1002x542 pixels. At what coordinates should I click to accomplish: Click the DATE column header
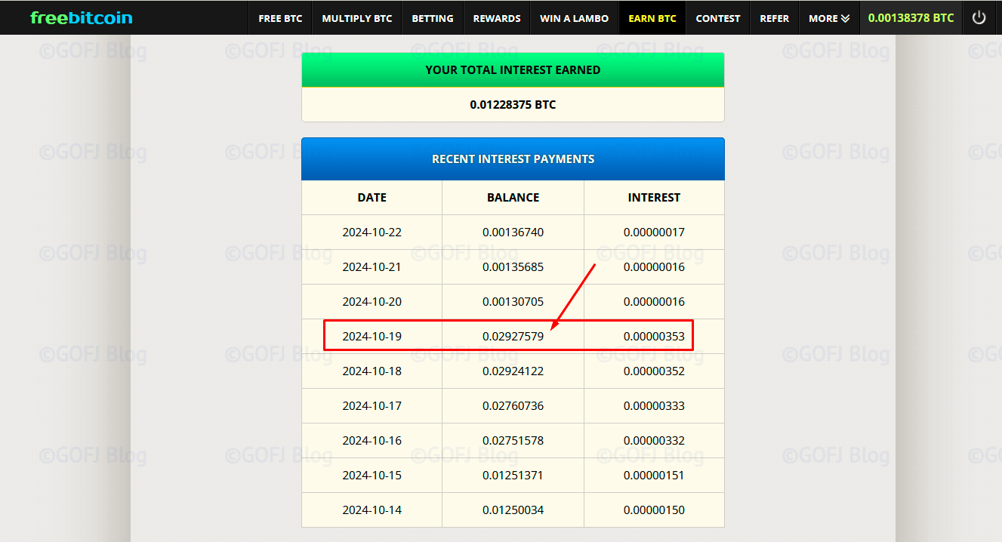[x=372, y=197]
